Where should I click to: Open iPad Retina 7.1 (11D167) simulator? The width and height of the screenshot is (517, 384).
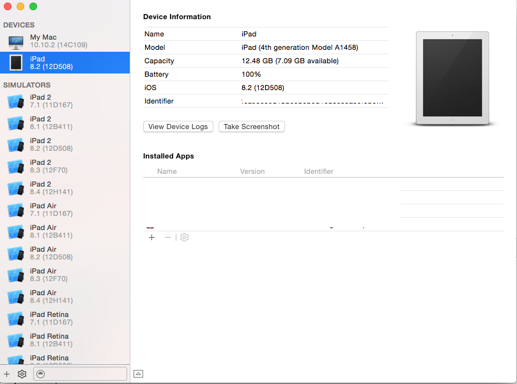pos(65,319)
